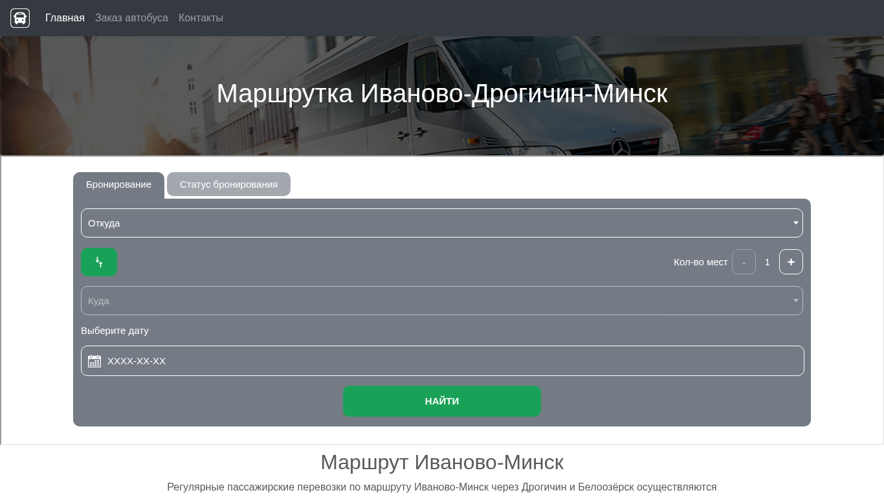Click the date field XXXX-XX-XX
Viewport: 884px width, 497px height.
coord(443,361)
